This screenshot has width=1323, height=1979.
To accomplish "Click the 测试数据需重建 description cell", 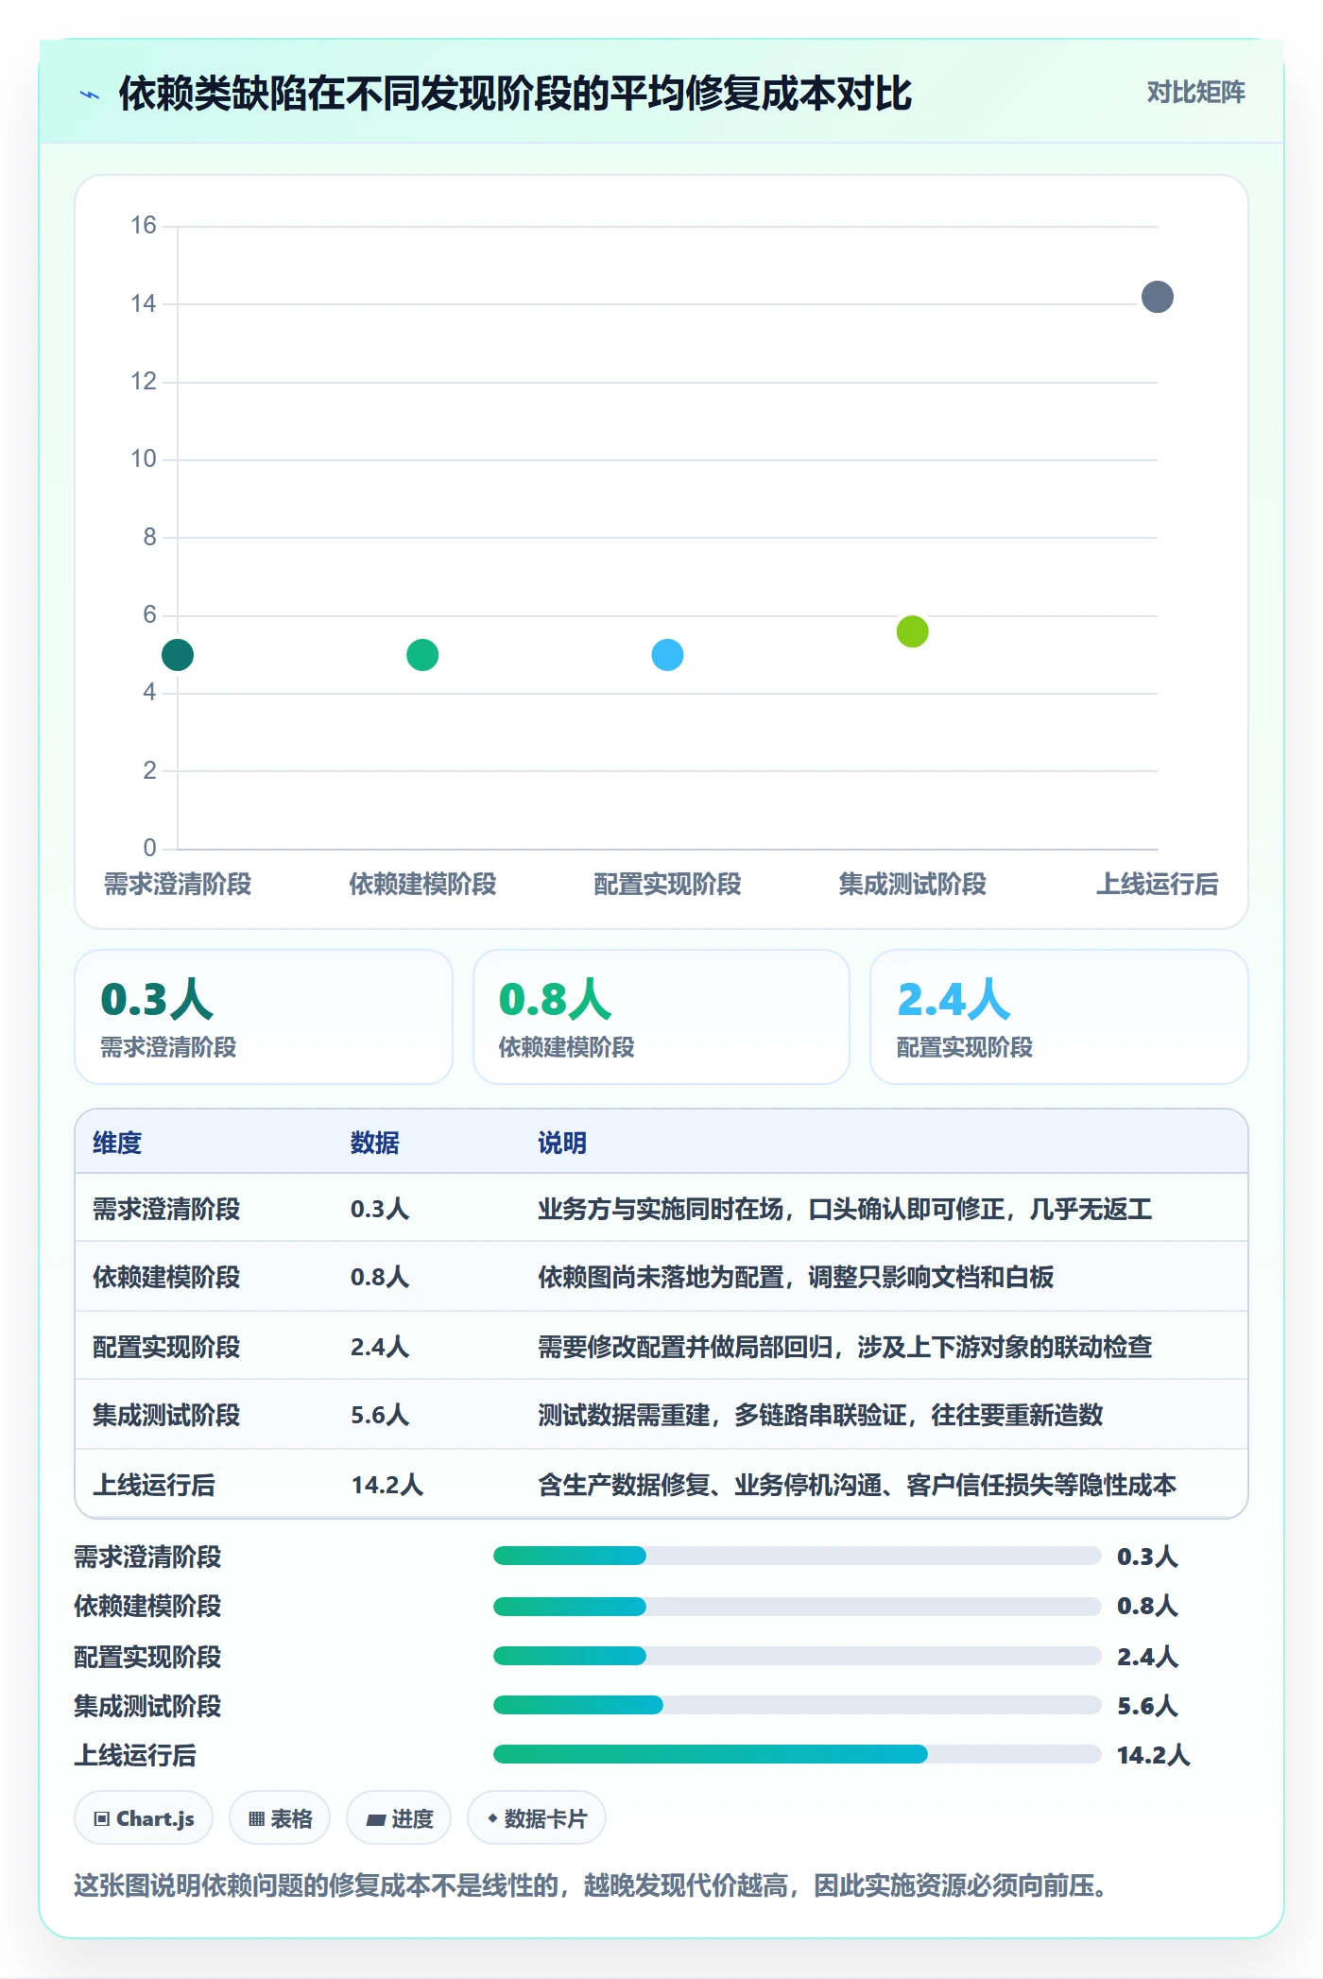I will point(820,1415).
